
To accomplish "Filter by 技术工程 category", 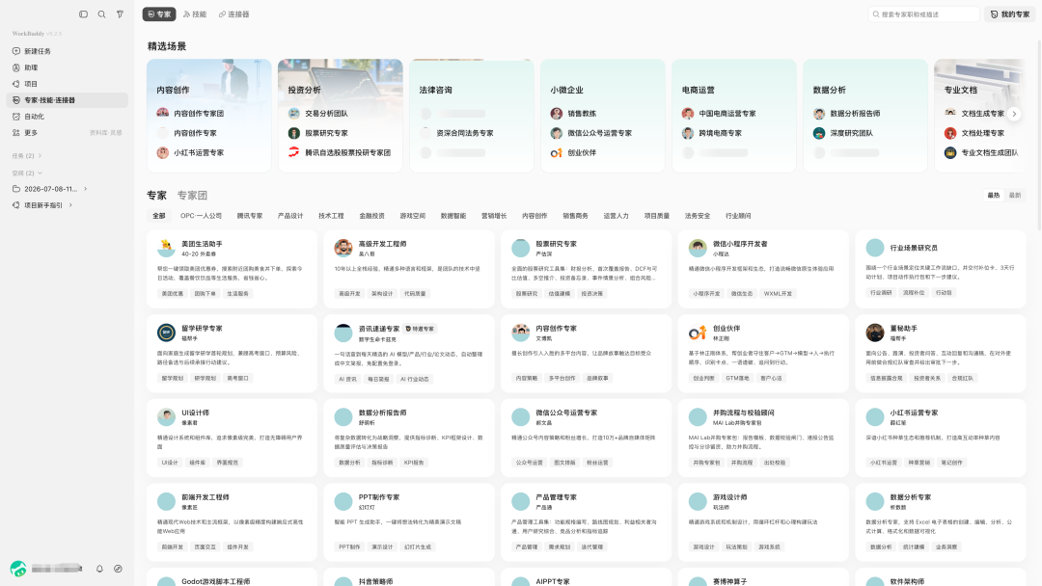I will pyautogui.click(x=331, y=216).
